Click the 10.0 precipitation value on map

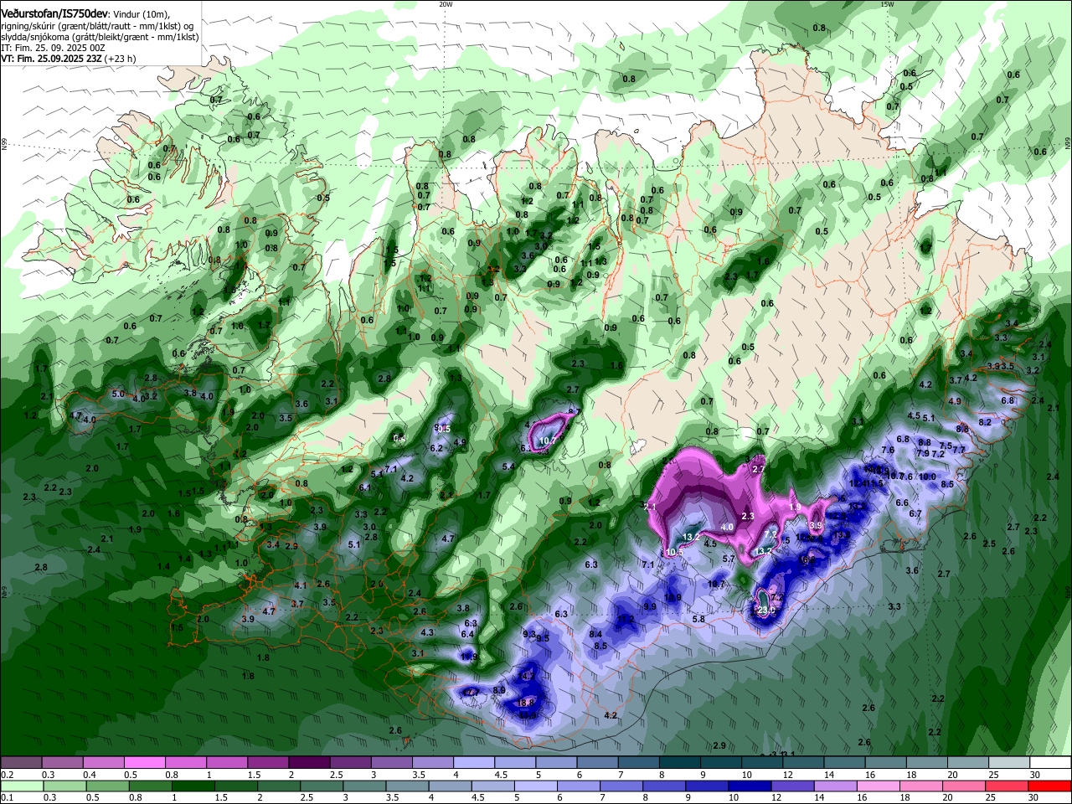coord(927,477)
